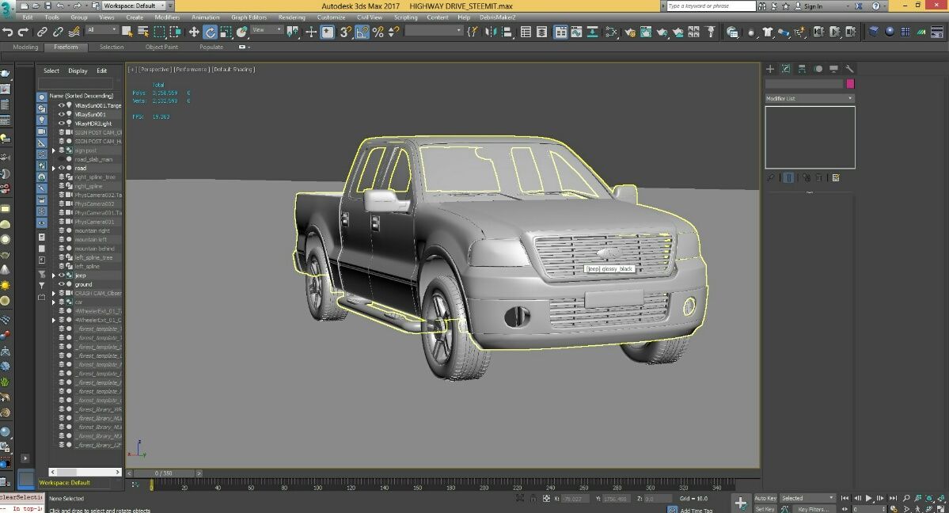Click the pink object color swatch
Viewport: 949px width, 513px height.
pos(850,84)
